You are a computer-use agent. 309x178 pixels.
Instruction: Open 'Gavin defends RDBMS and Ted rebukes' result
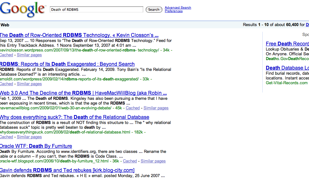[x=67, y=170]
